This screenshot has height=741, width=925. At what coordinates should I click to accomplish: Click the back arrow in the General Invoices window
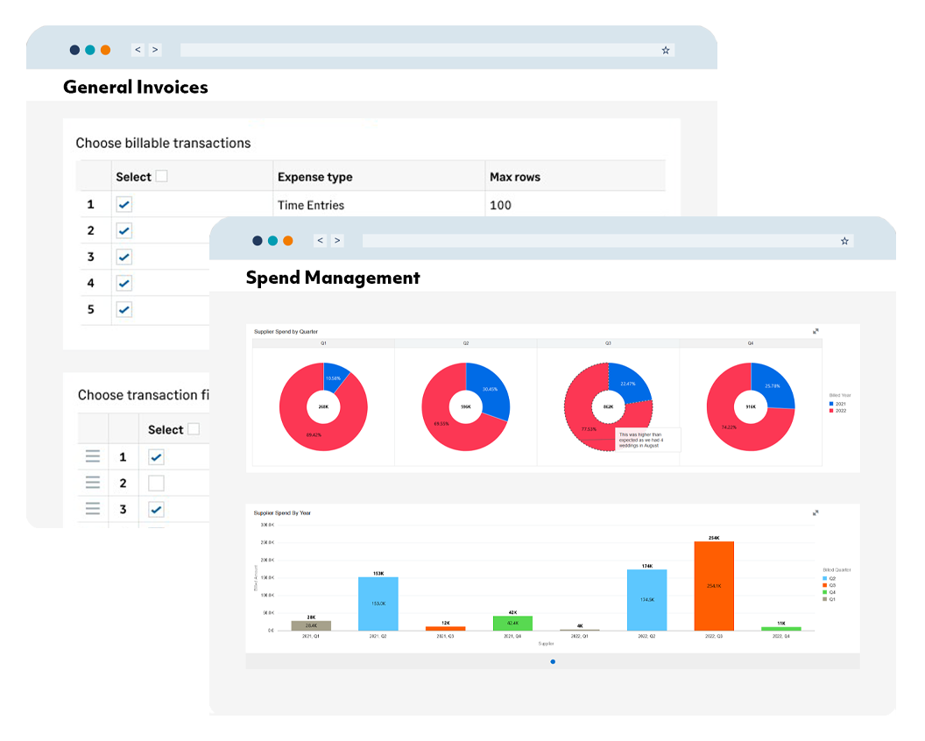(x=138, y=50)
